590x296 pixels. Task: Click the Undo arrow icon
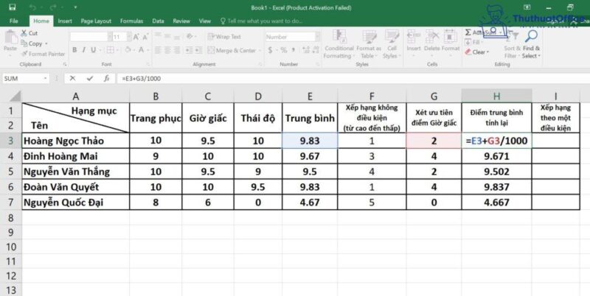pyautogui.click(x=32, y=7)
